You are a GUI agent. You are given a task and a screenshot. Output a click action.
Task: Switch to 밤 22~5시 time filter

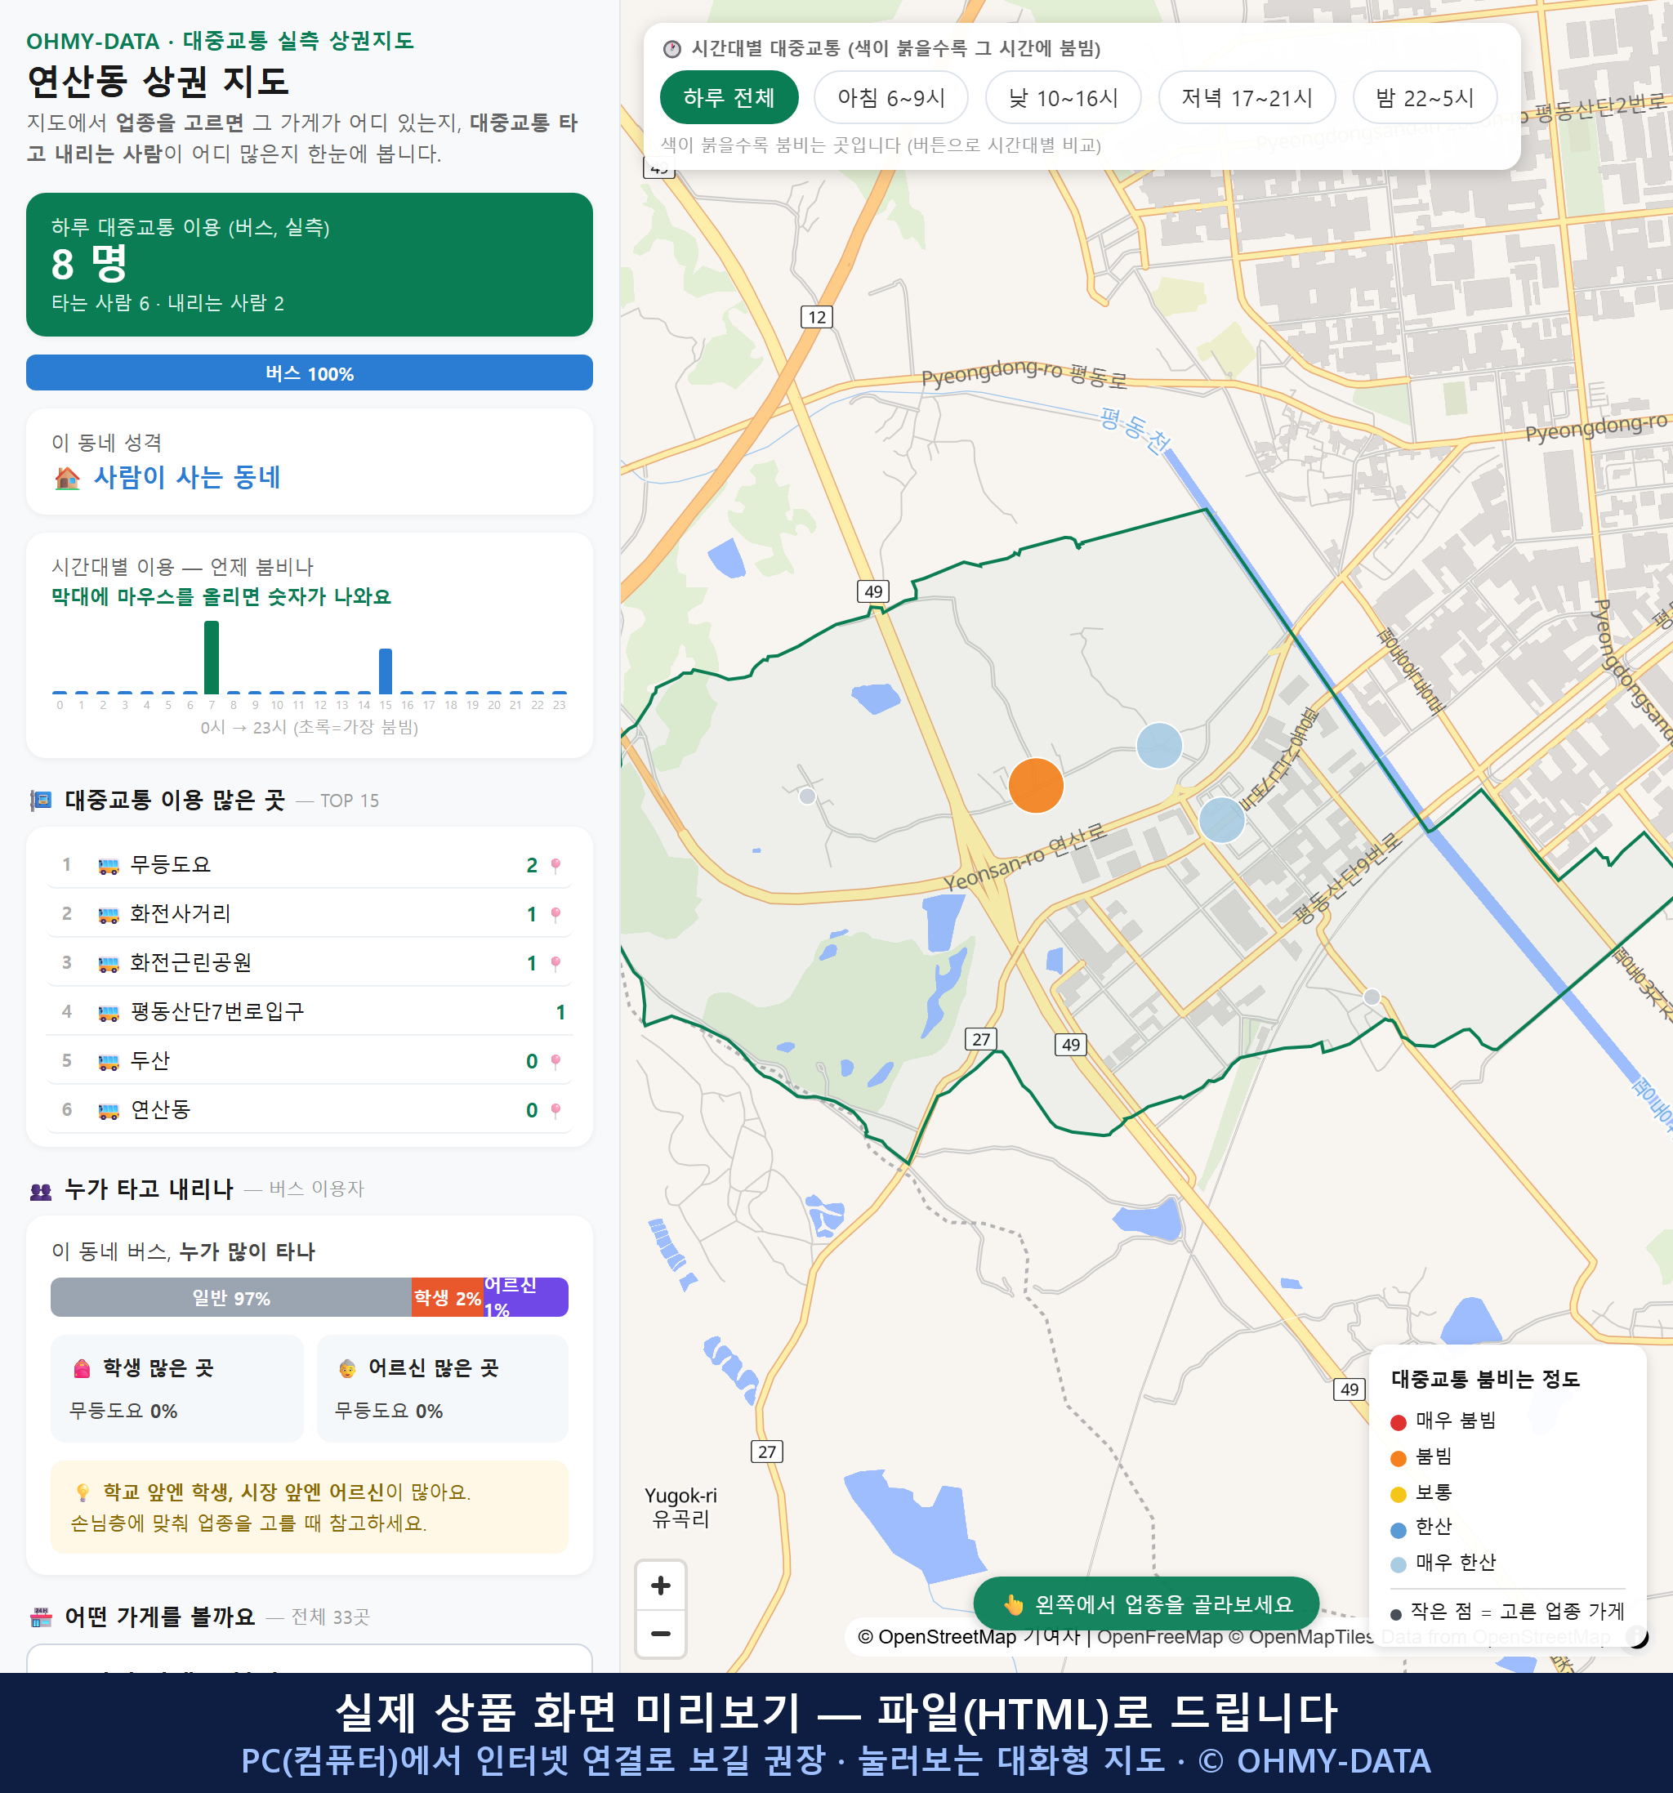(x=1424, y=97)
